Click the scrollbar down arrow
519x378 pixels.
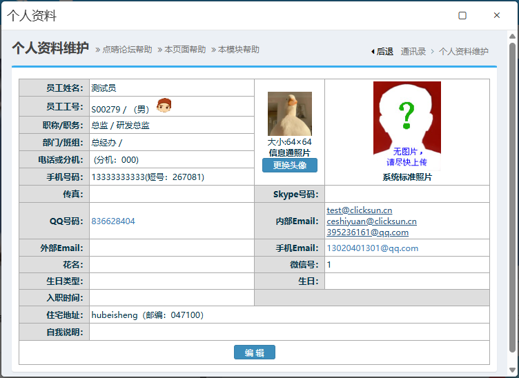point(512,370)
